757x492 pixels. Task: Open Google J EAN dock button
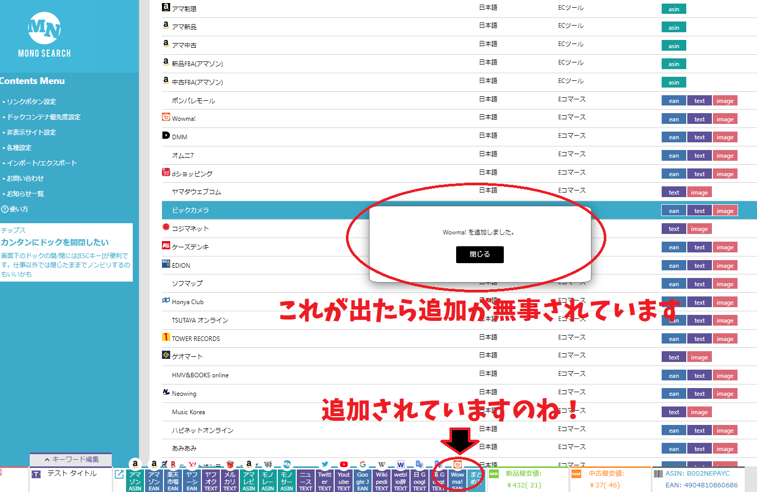pos(362,481)
